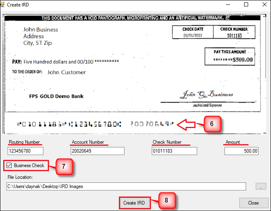Click the Routing Number label
The image size is (271, 211).
pyautogui.click(x=24, y=142)
